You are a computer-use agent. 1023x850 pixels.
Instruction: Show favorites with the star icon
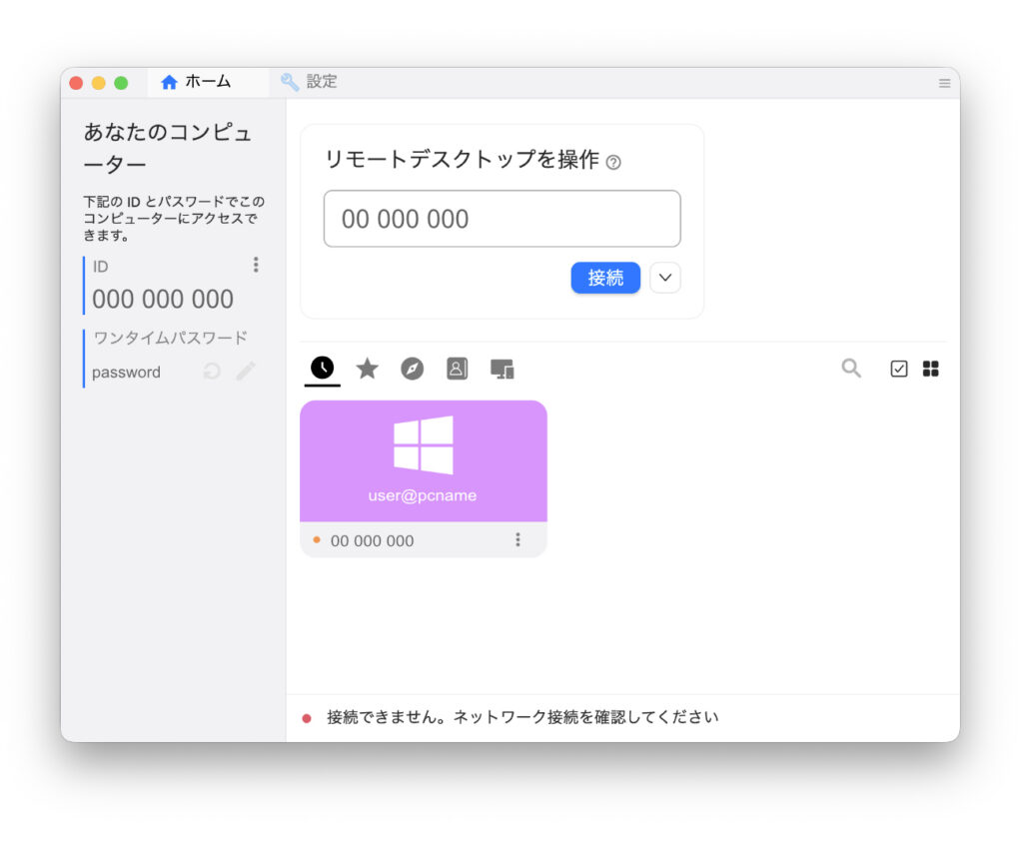pyautogui.click(x=368, y=369)
